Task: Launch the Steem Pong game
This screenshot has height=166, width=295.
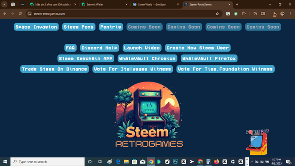Action: click(79, 27)
